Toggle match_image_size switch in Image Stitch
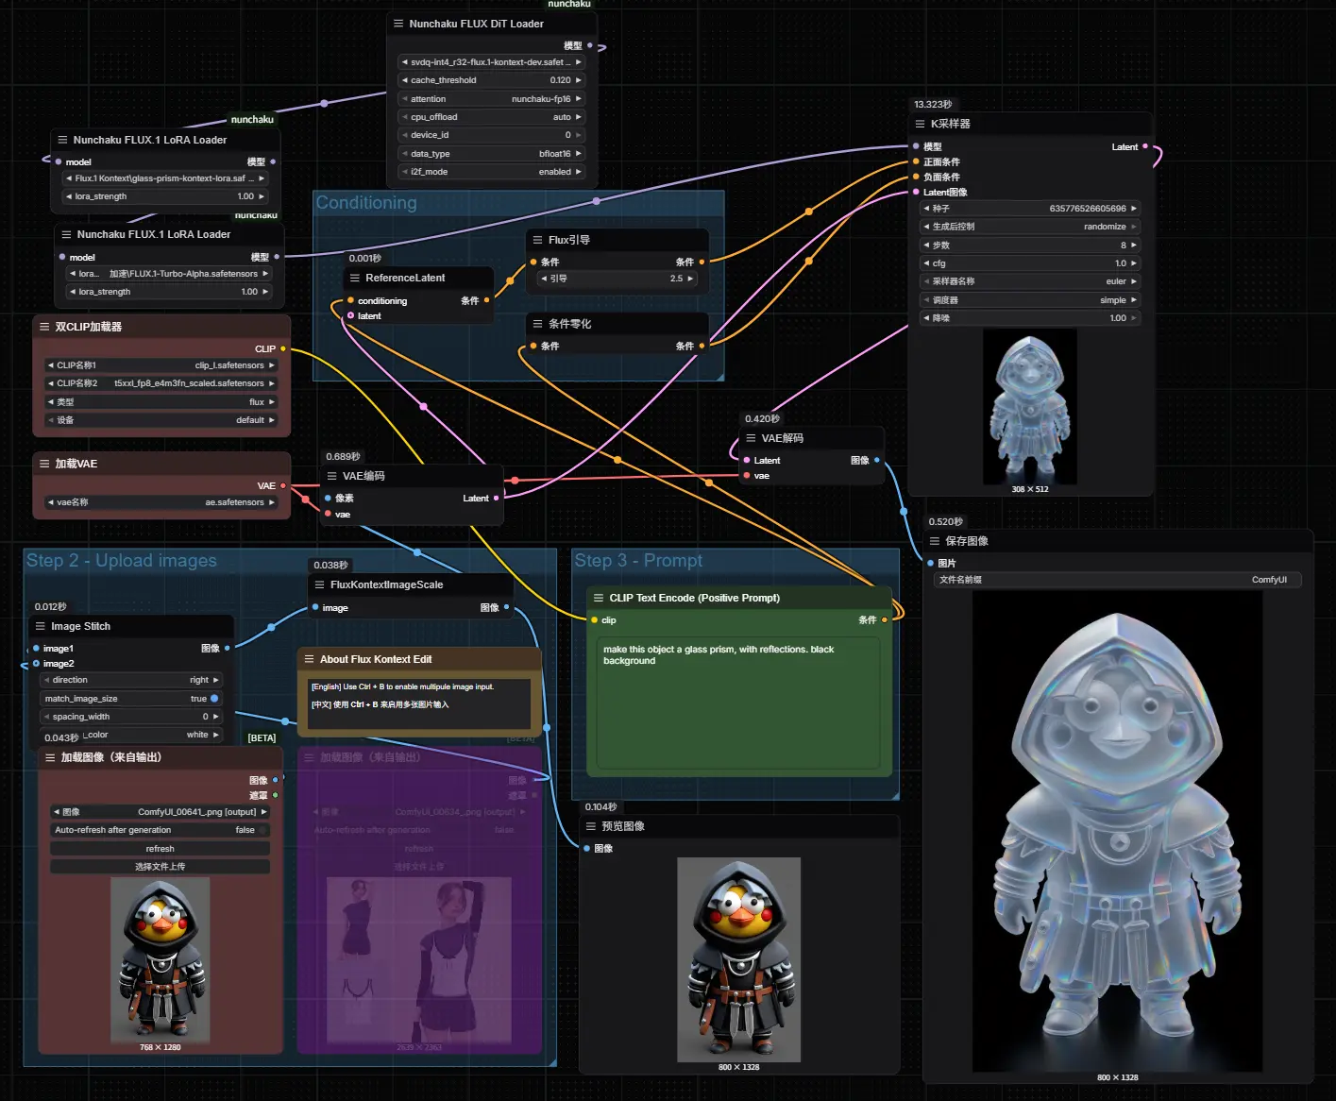 coord(214,699)
